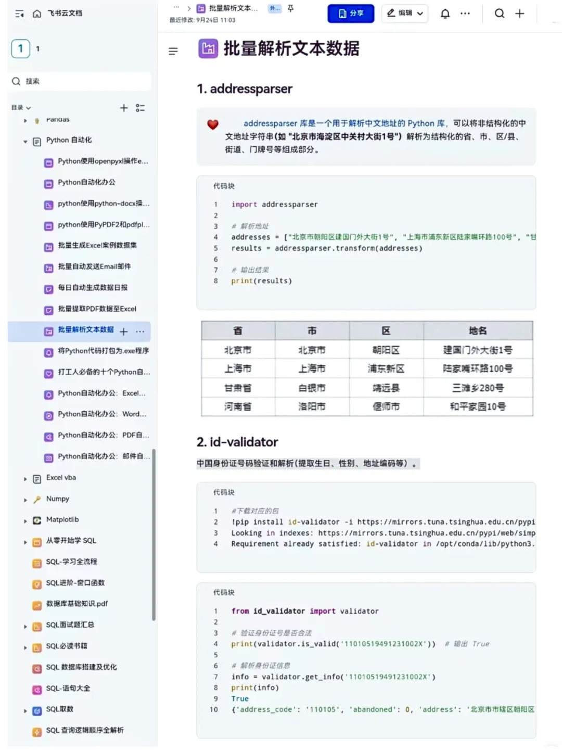
Task: Collapse the sidebar with the top-left icon
Action: [19, 14]
